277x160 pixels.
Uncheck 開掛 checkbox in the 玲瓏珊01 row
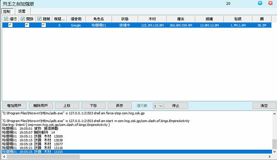tap(27, 25)
